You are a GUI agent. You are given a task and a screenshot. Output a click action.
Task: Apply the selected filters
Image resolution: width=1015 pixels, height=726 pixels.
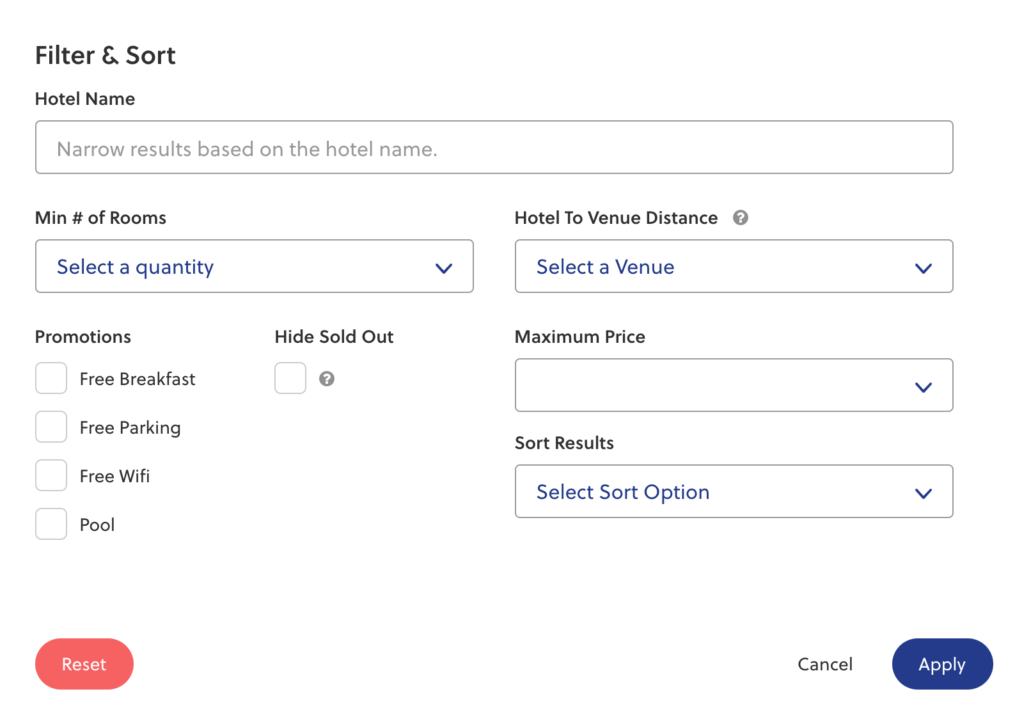coord(941,664)
